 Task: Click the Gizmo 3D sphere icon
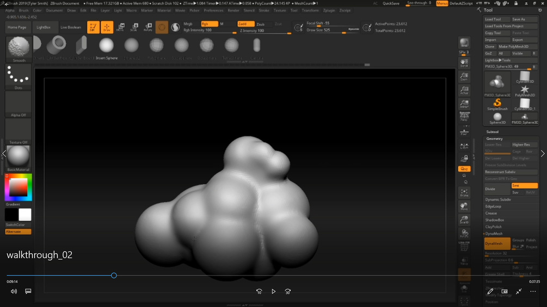[162, 27]
